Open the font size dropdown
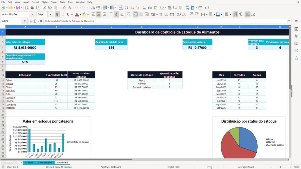301x169 pixels. [50, 15]
